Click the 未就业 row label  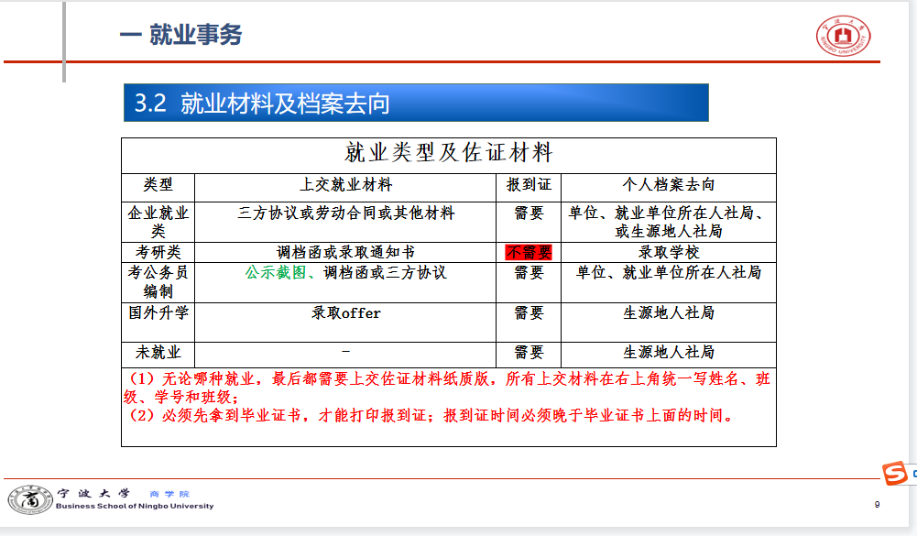tap(158, 353)
